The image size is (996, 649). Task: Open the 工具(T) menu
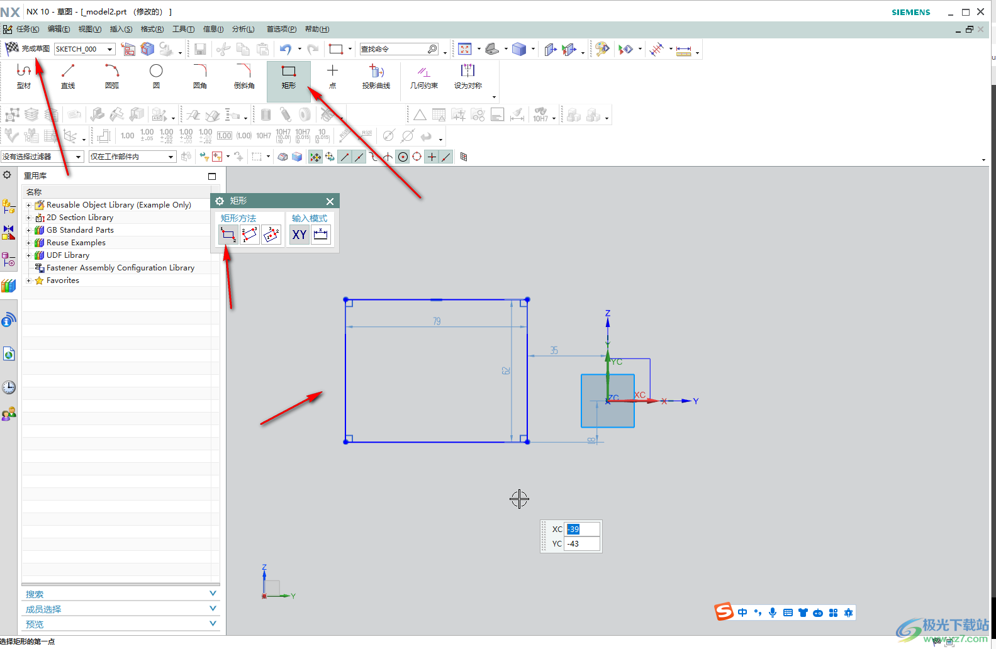pyautogui.click(x=183, y=29)
